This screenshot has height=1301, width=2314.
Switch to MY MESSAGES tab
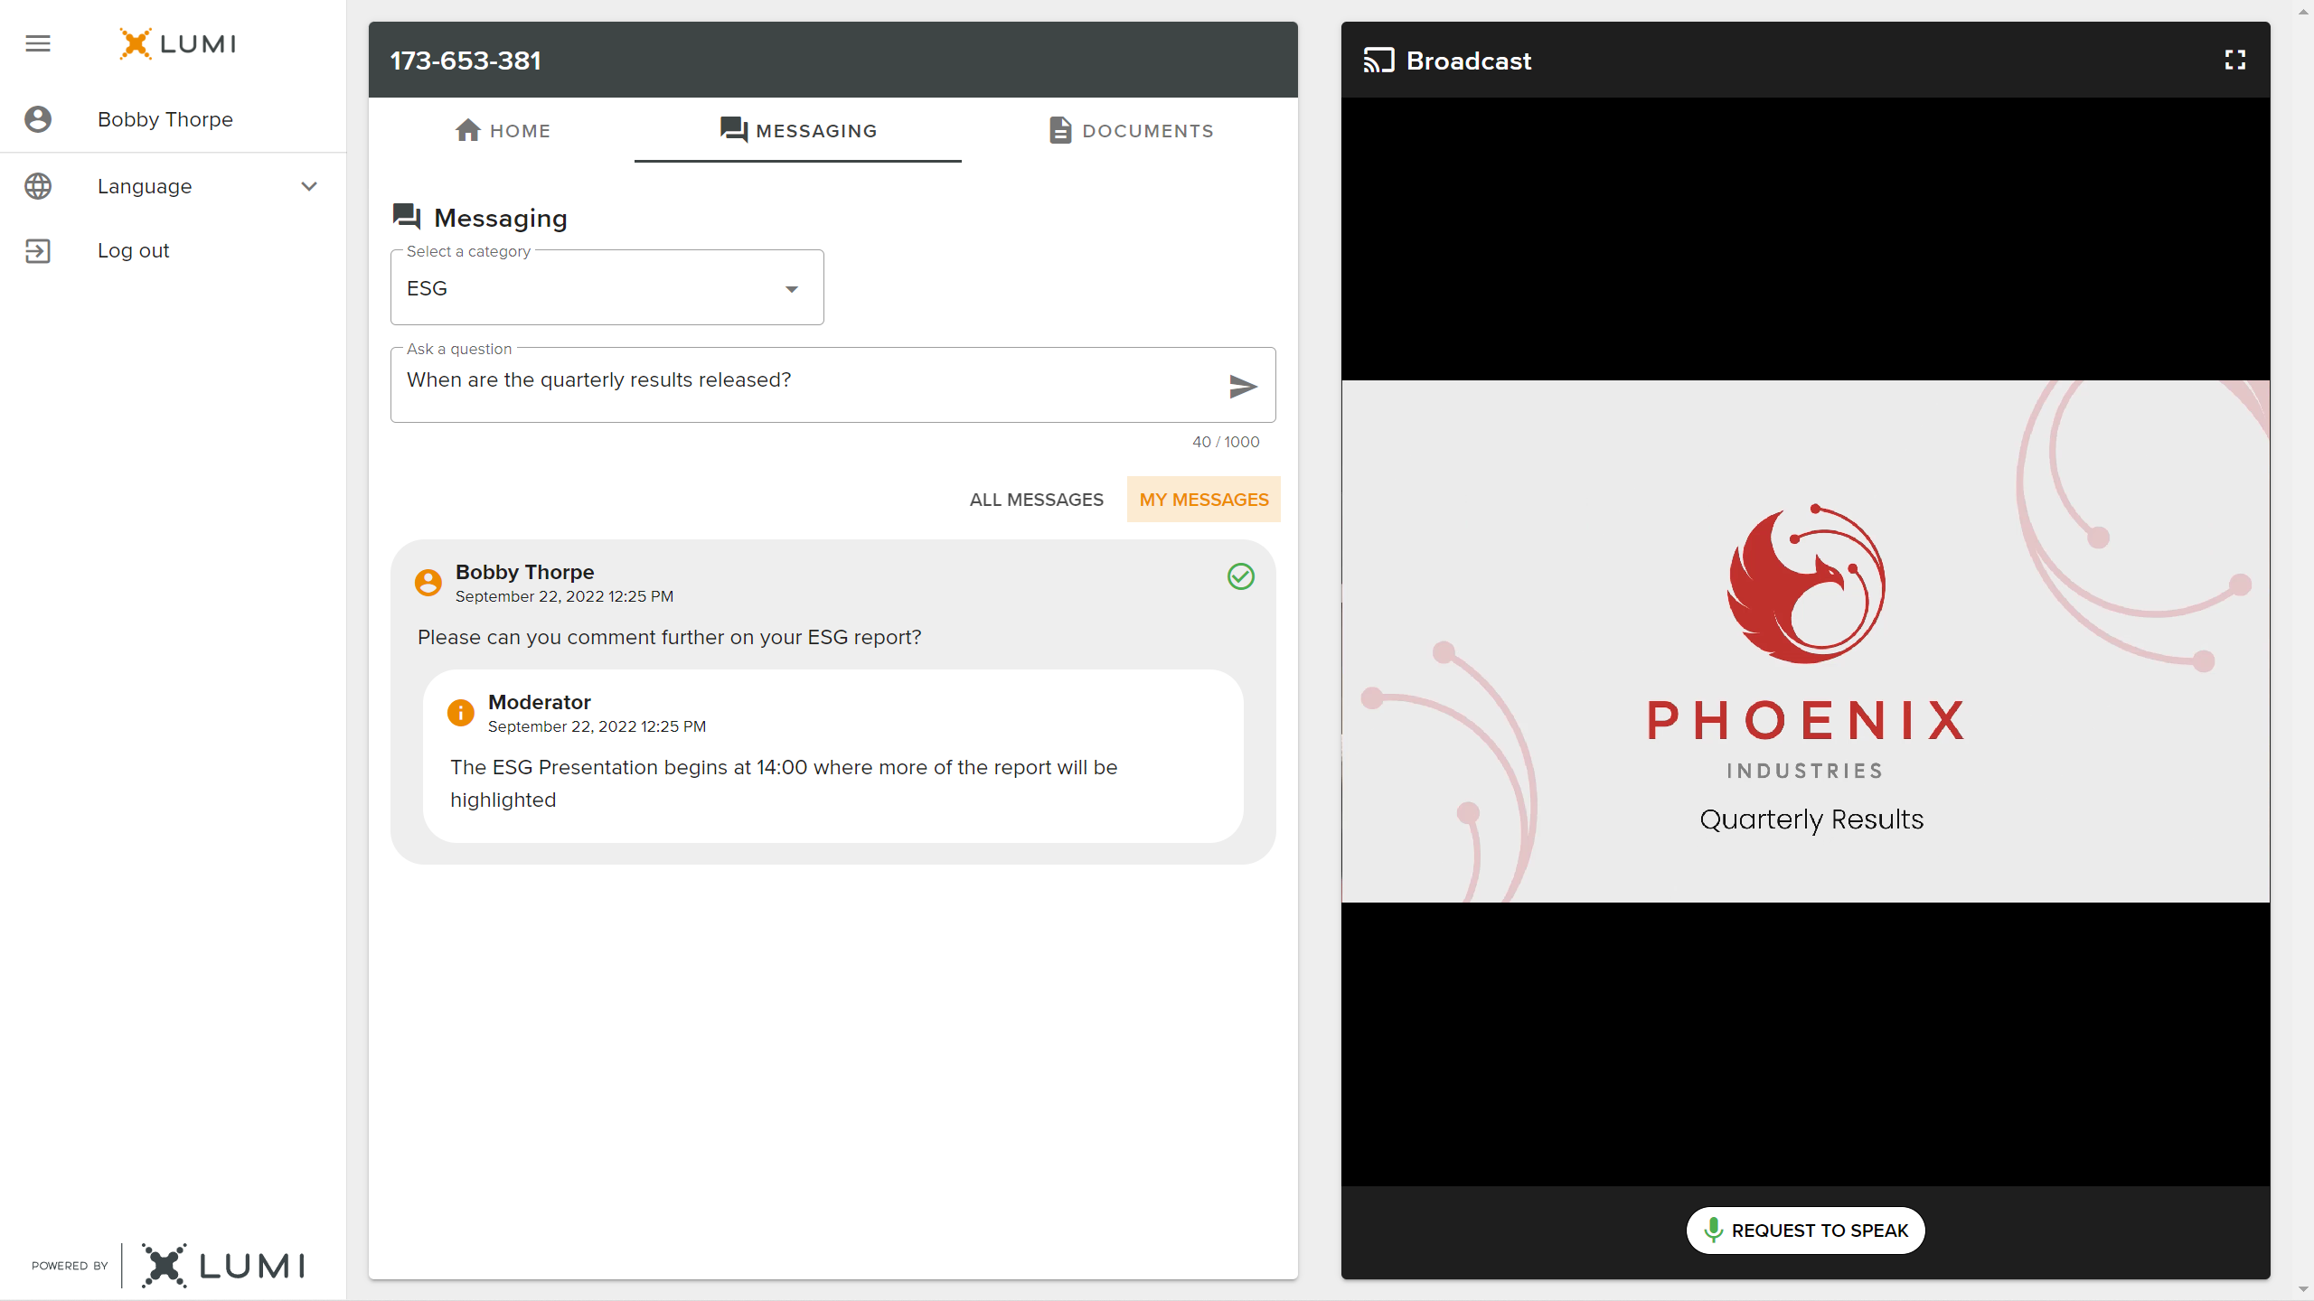1203,499
